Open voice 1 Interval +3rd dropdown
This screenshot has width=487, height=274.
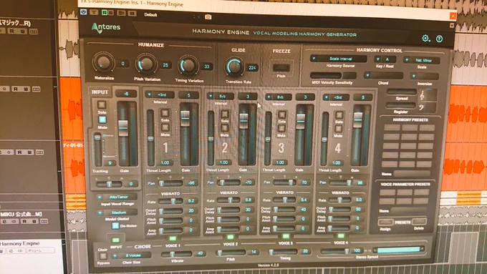160,94
